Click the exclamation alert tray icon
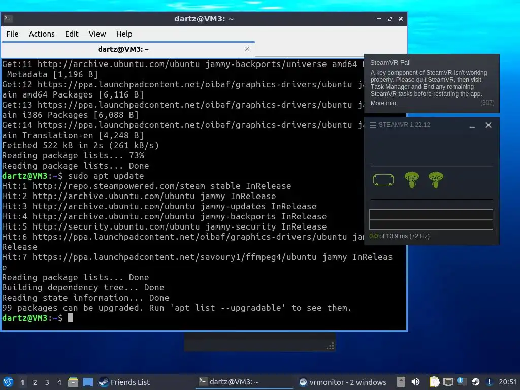Viewport: 520px width, 390px height. coord(489,382)
